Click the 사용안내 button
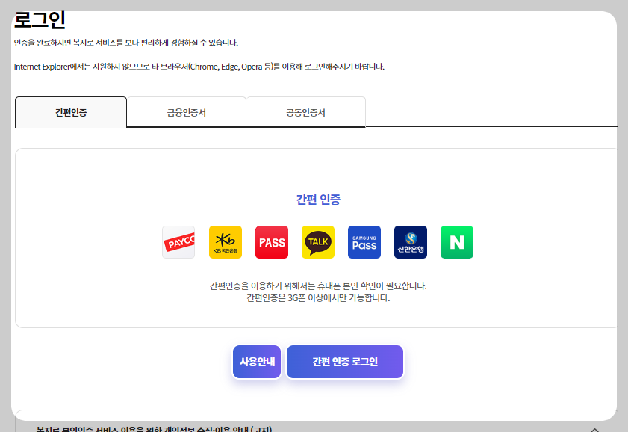Image resolution: width=628 pixels, height=432 pixels. 256,362
